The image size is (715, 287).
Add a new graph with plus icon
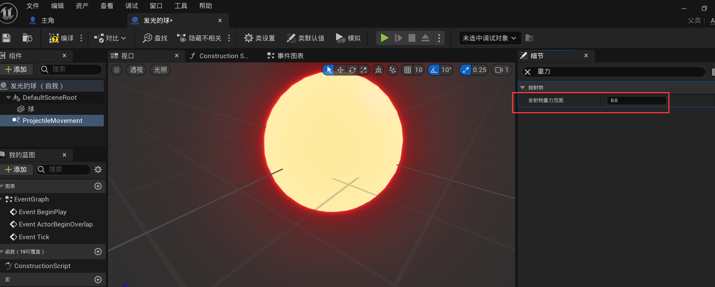(x=98, y=186)
